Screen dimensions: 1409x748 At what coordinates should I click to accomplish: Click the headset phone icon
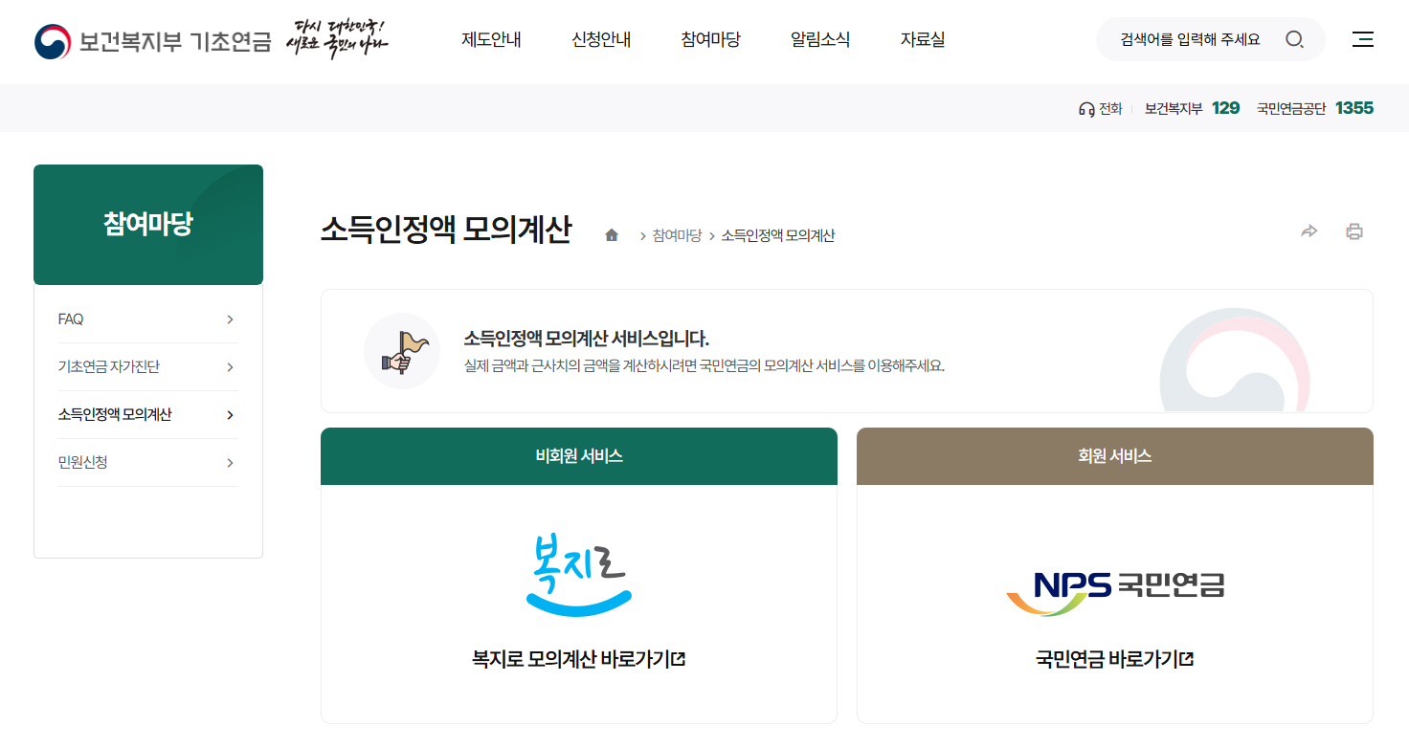click(x=1085, y=107)
